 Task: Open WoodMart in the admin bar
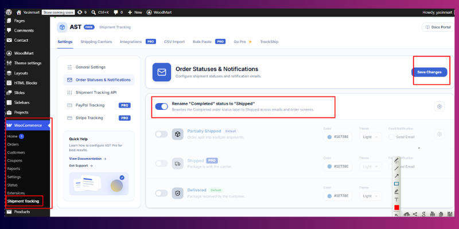pyautogui.click(x=160, y=12)
